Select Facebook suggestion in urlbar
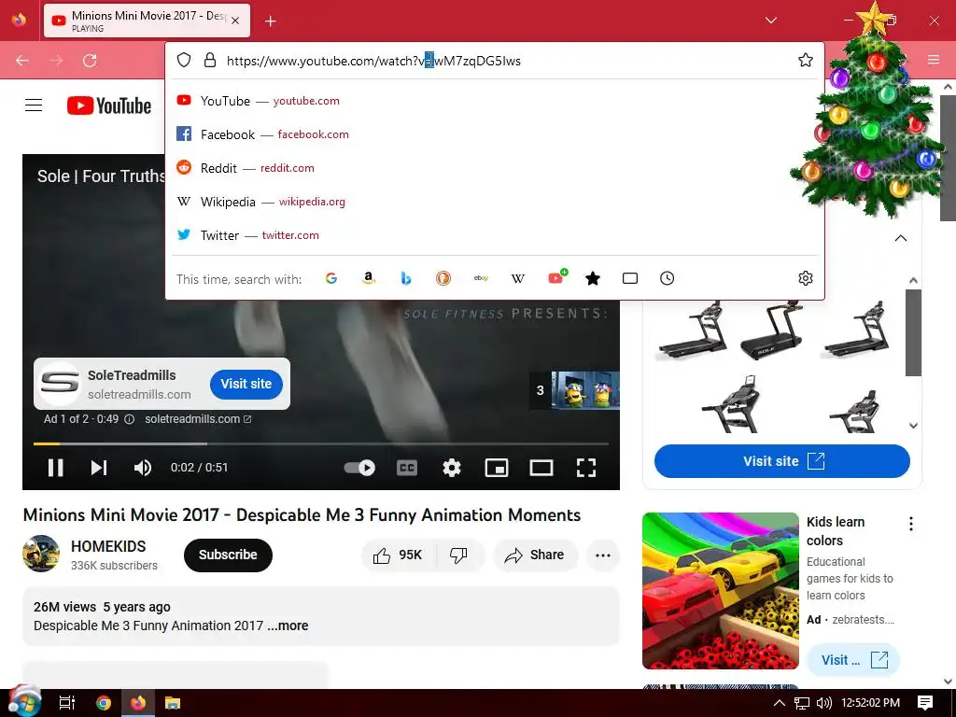956x717 pixels. pyautogui.click(x=495, y=134)
